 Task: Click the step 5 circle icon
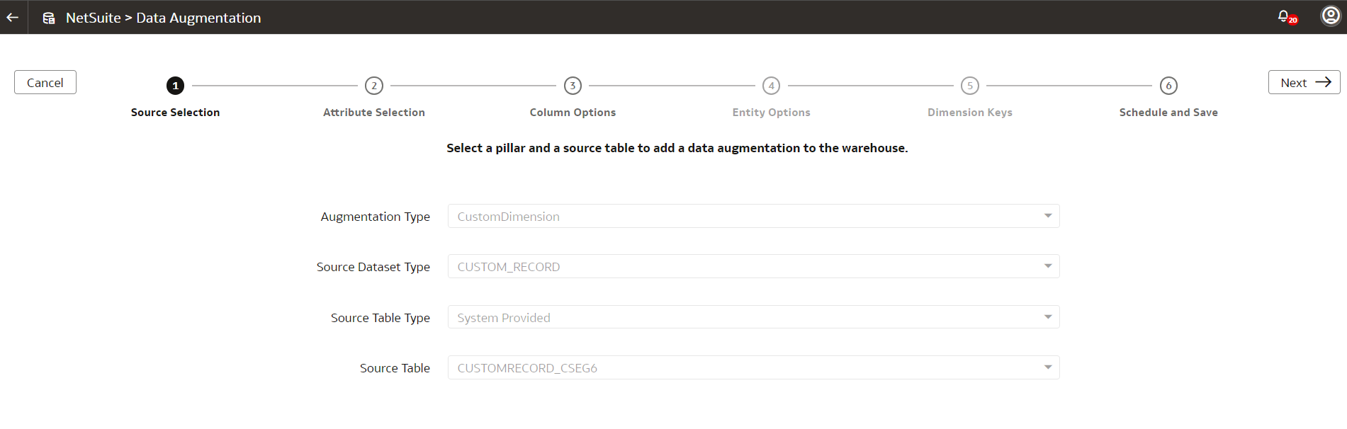pyautogui.click(x=970, y=86)
